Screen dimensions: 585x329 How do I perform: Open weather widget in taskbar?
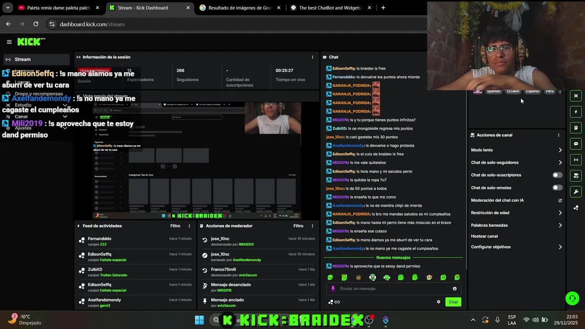point(25,319)
